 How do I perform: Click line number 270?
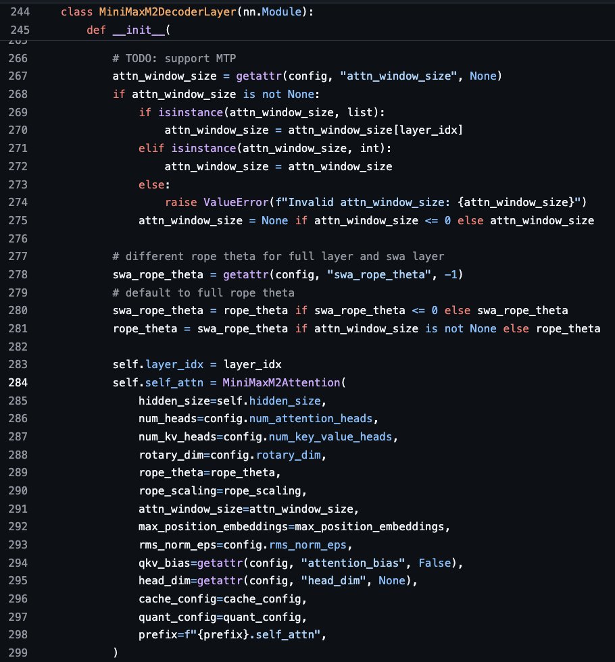click(x=18, y=130)
